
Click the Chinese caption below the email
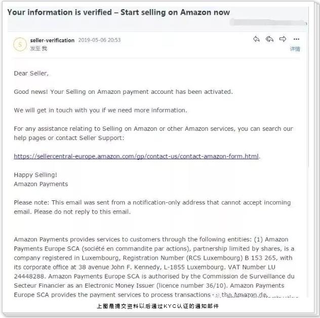pyautogui.click(x=157, y=306)
